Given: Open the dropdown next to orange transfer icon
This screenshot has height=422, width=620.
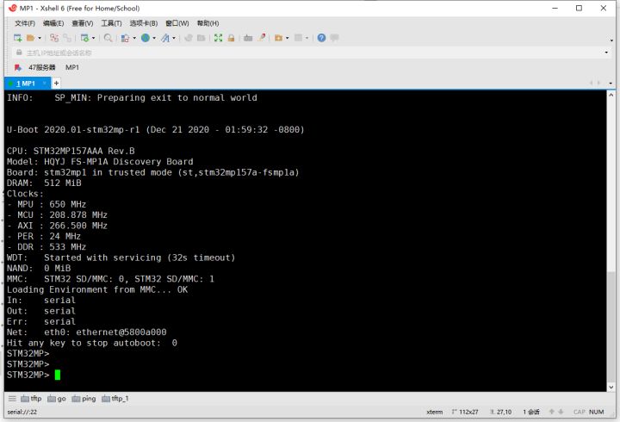Looking at the screenshot, I should click(287, 38).
